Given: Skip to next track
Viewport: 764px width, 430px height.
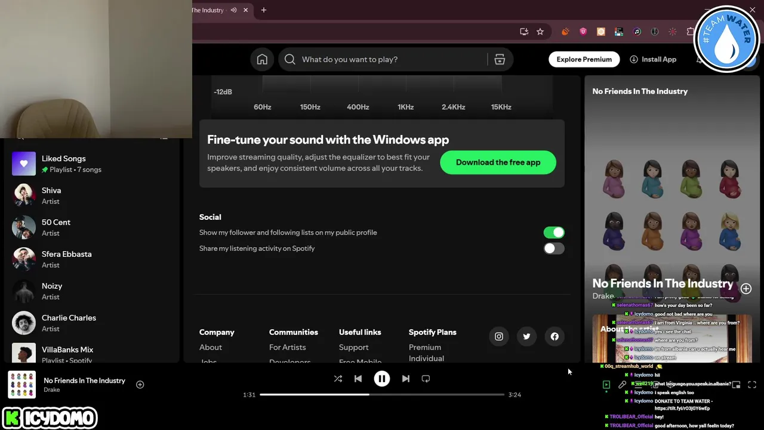Looking at the screenshot, I should (406, 379).
